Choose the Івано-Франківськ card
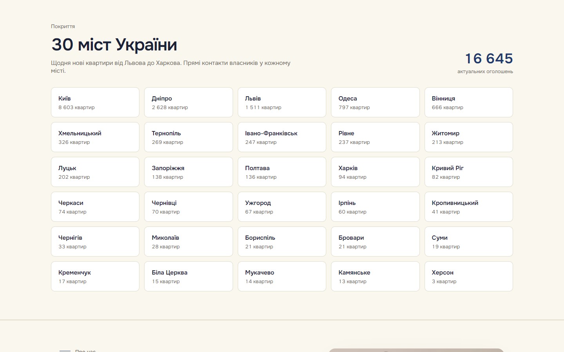The image size is (564, 352). pyautogui.click(x=282, y=137)
